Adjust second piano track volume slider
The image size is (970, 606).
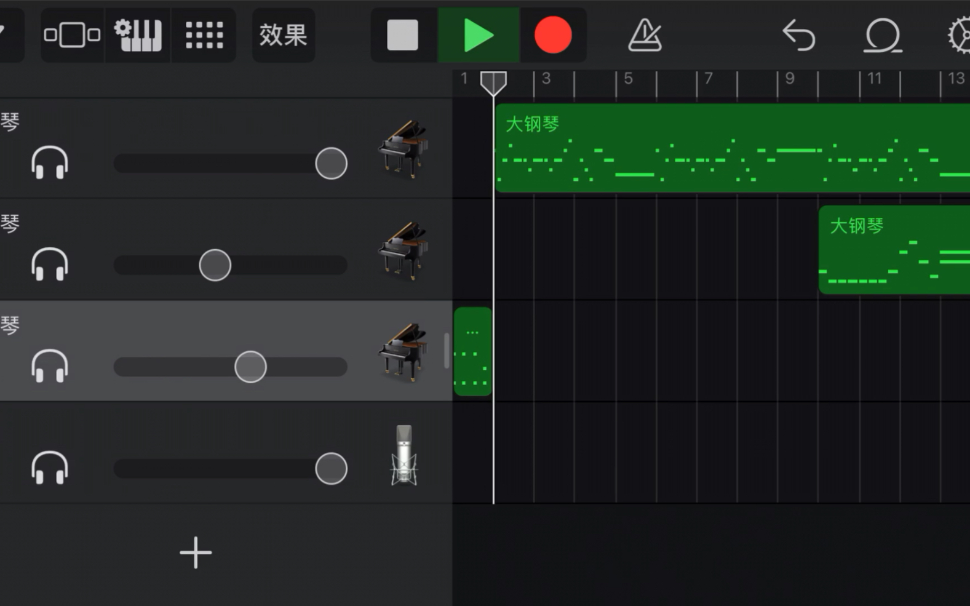231,265
